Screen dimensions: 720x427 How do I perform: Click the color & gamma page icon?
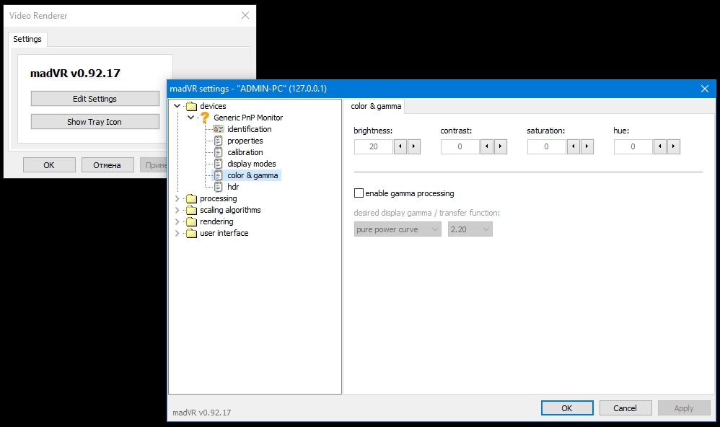pyautogui.click(x=219, y=175)
